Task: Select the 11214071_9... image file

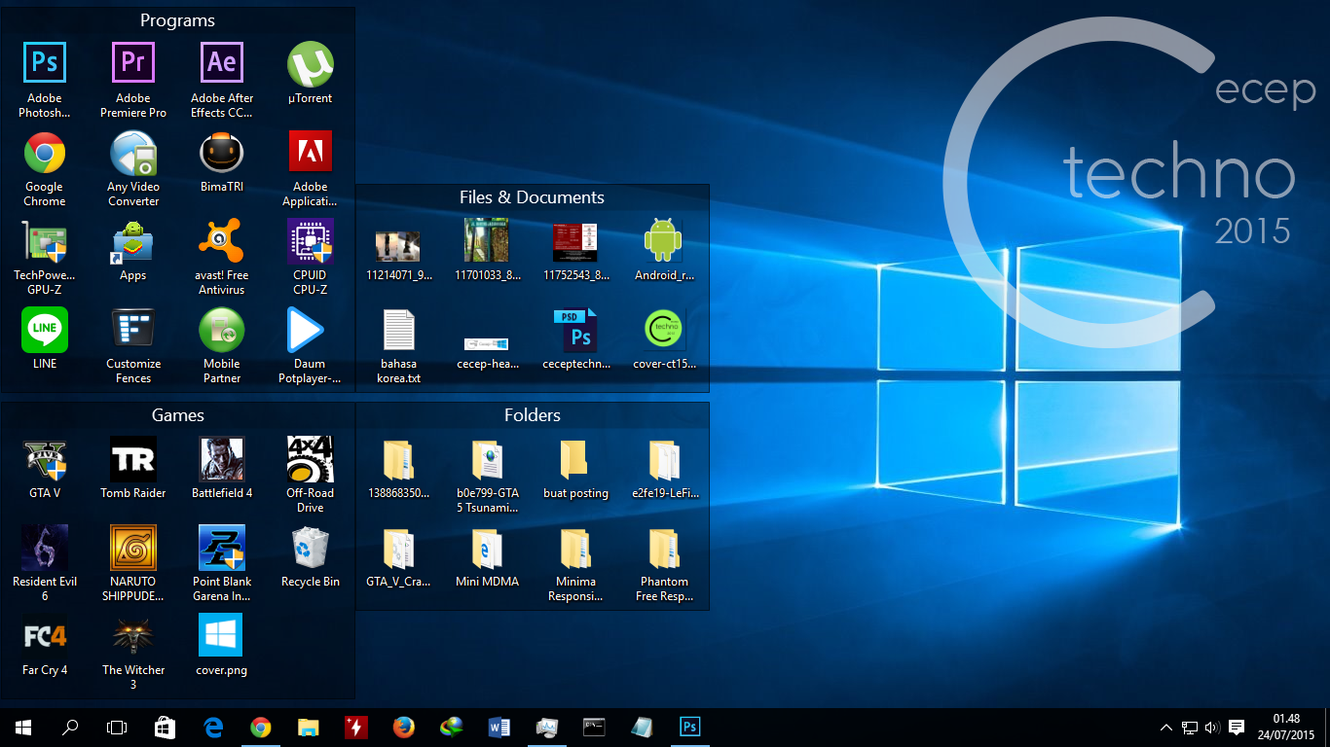Action: [x=398, y=245]
